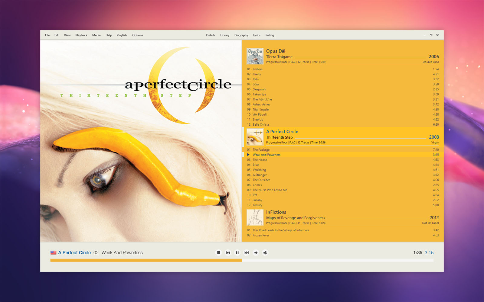Select track 03. The Noose
This screenshot has height=302, width=484.
[x=343, y=160]
